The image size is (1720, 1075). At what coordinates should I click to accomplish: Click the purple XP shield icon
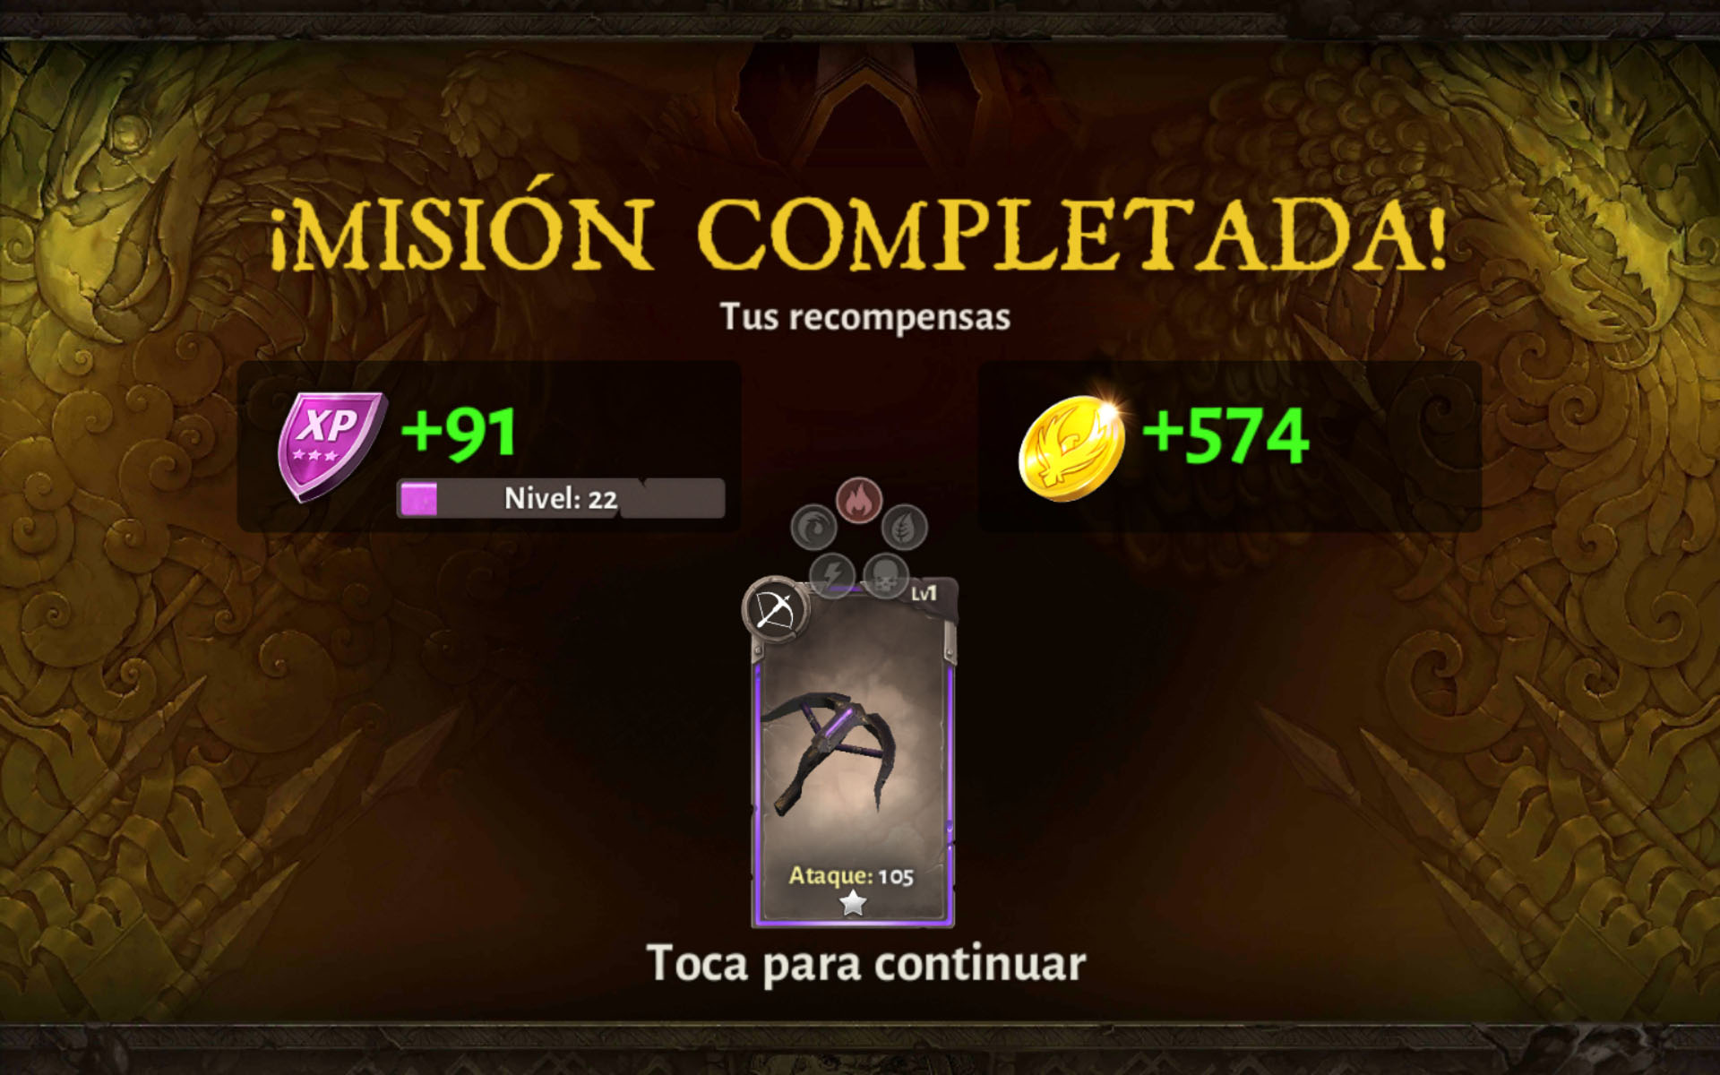(x=331, y=445)
